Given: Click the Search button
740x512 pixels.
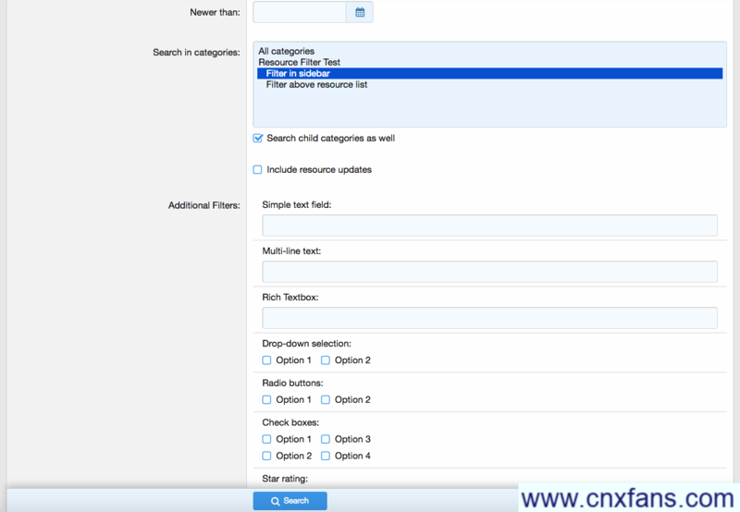Looking at the screenshot, I should point(290,501).
